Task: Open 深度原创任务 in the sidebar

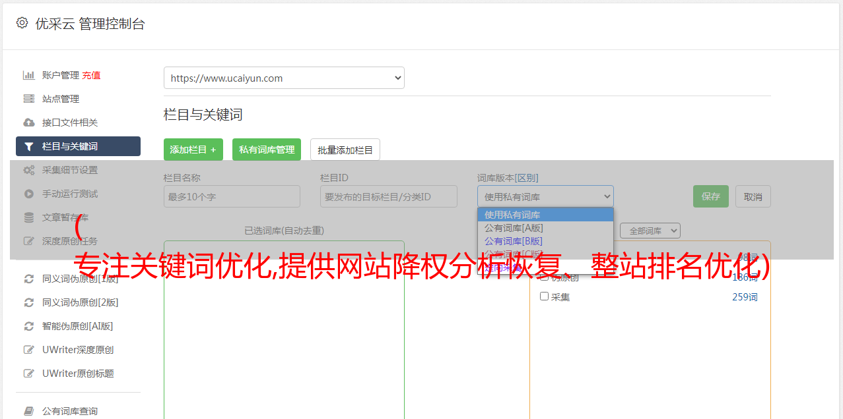Action: (70, 241)
